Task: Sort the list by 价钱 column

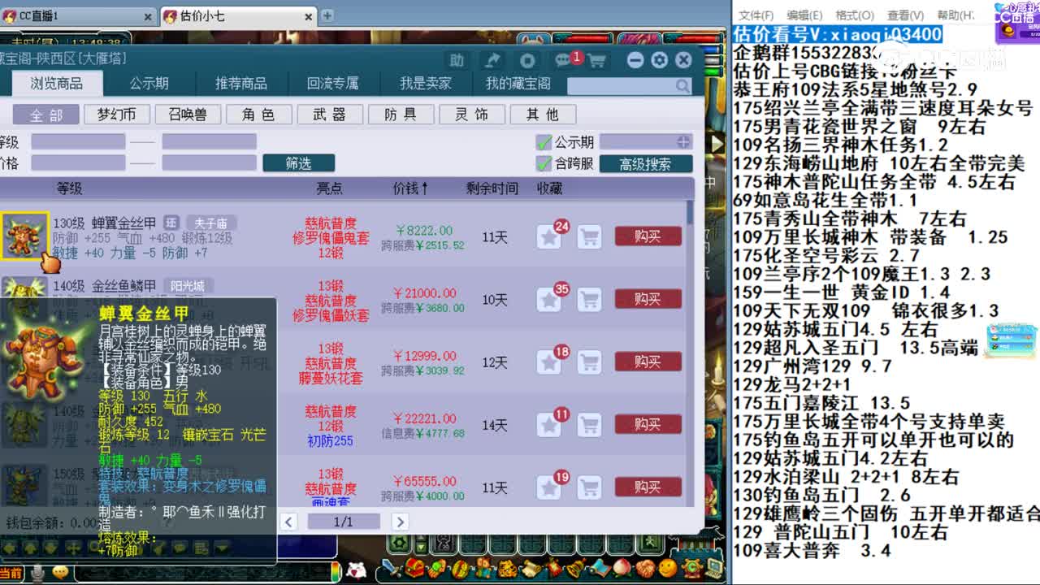Action: (x=411, y=188)
